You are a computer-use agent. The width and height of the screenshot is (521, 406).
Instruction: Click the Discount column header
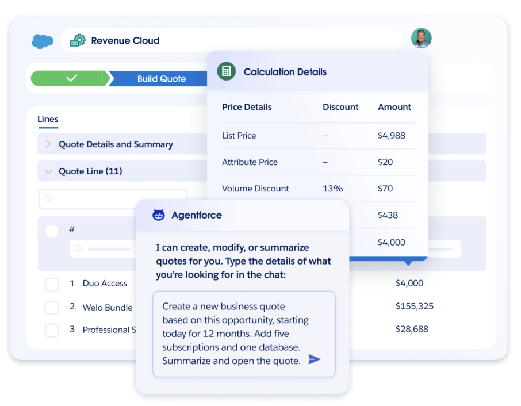pyautogui.click(x=340, y=107)
